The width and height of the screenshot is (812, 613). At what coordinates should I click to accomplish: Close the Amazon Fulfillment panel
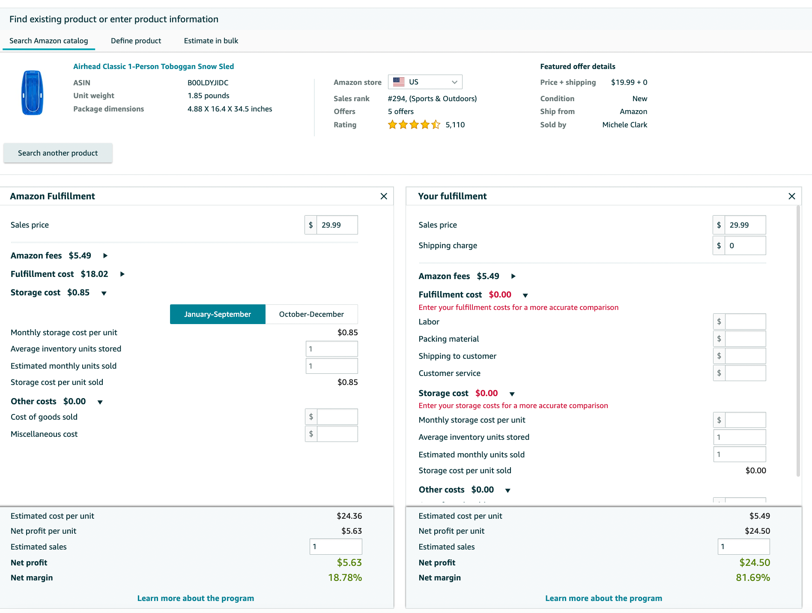(x=384, y=196)
